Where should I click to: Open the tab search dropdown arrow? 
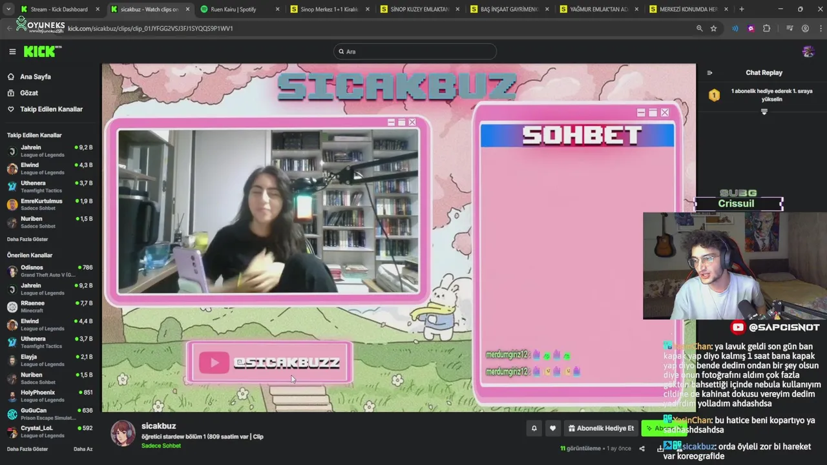tap(8, 9)
